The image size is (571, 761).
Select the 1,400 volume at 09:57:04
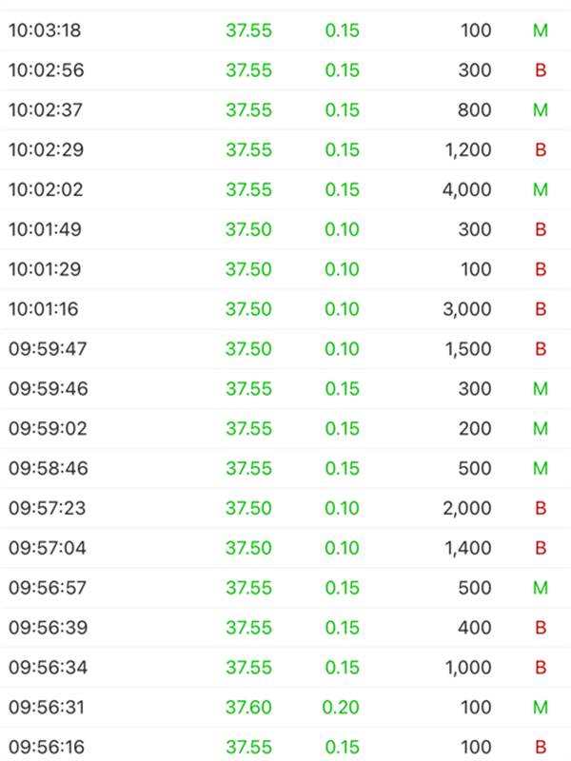click(x=468, y=548)
